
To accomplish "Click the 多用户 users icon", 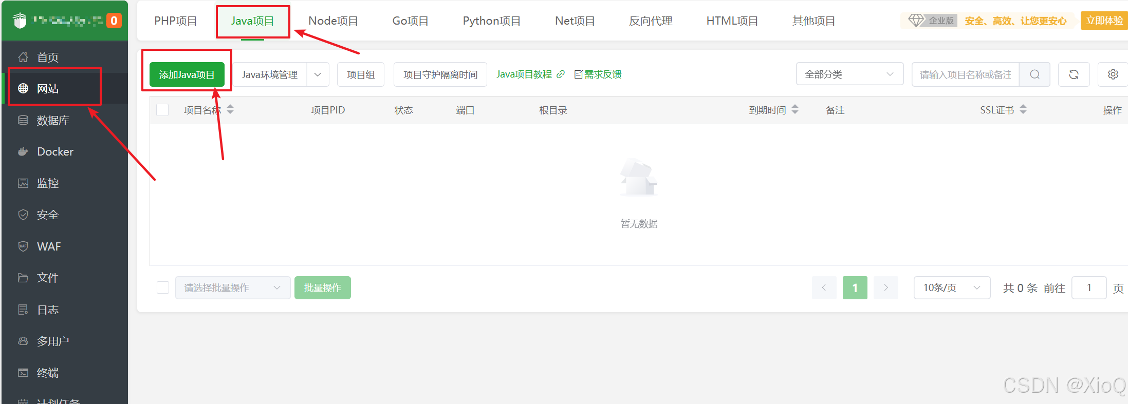I will click(x=23, y=341).
